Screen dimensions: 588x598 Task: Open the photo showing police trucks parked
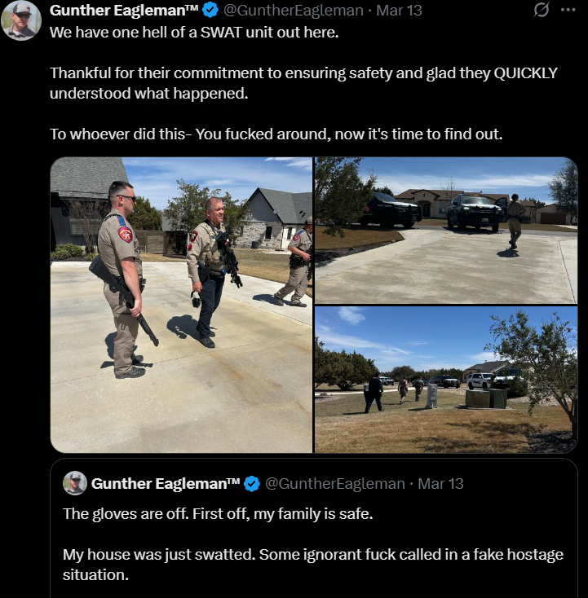pos(446,231)
